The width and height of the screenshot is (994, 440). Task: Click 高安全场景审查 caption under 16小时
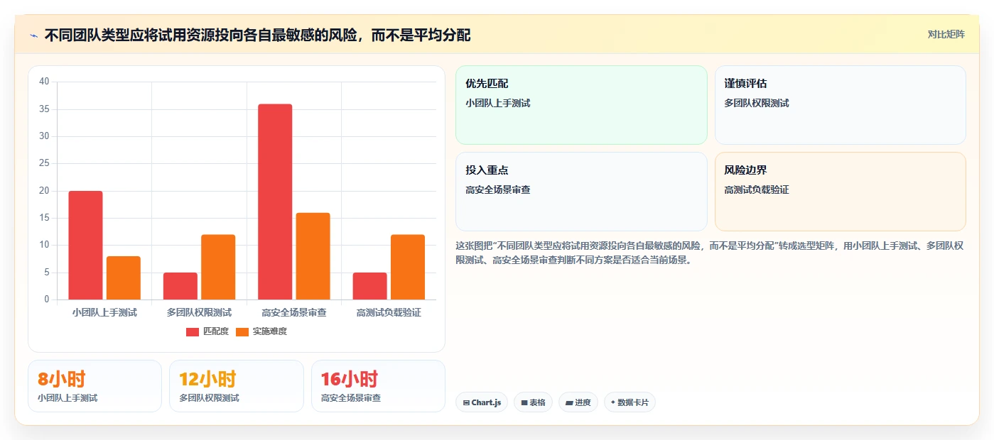coord(351,398)
